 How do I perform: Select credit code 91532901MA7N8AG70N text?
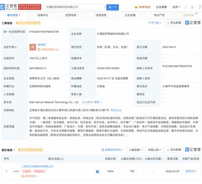44,32
